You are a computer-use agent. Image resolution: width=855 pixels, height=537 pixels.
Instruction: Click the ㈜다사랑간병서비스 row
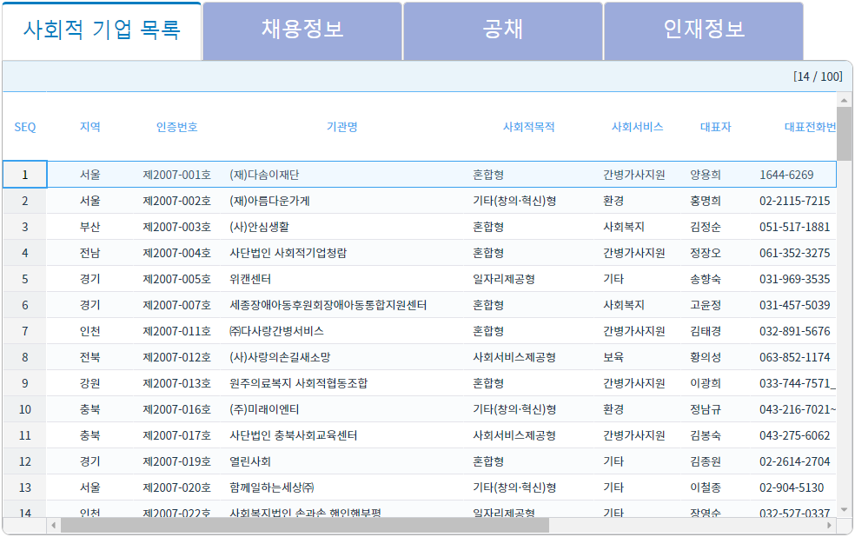tap(276, 331)
